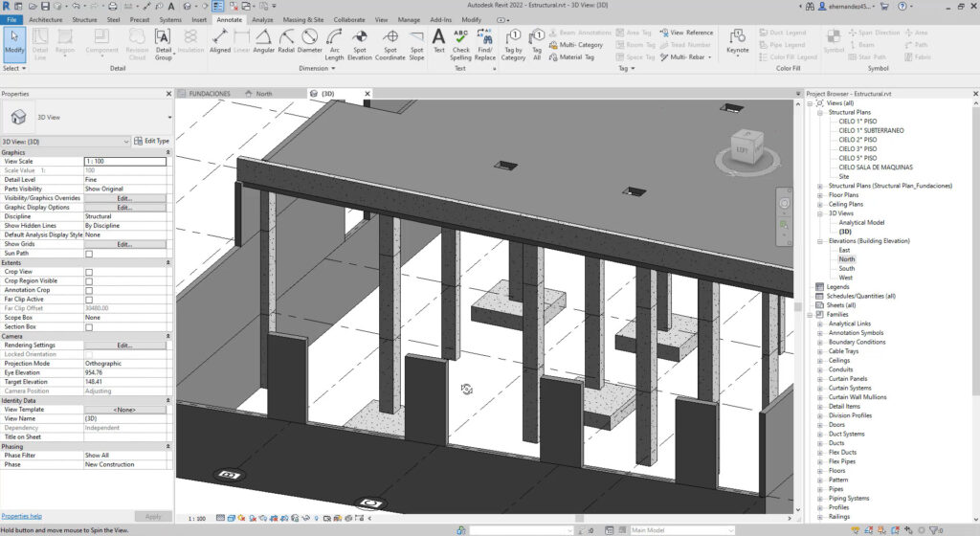Click Edit button for Visibility/Graphics Overrides

point(124,198)
